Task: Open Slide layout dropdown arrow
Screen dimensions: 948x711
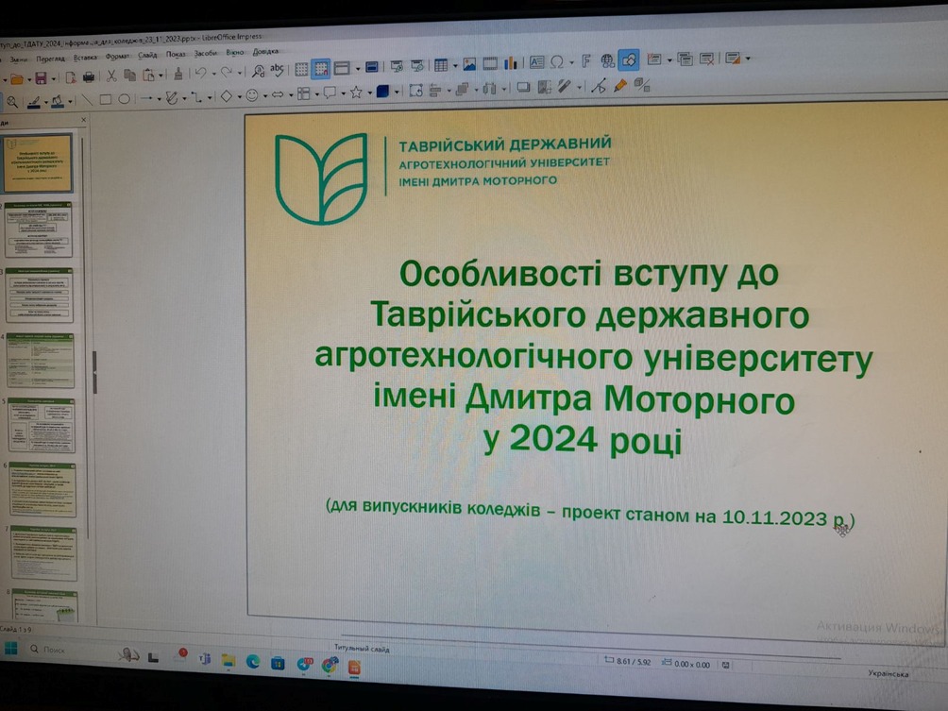Action: [749, 59]
